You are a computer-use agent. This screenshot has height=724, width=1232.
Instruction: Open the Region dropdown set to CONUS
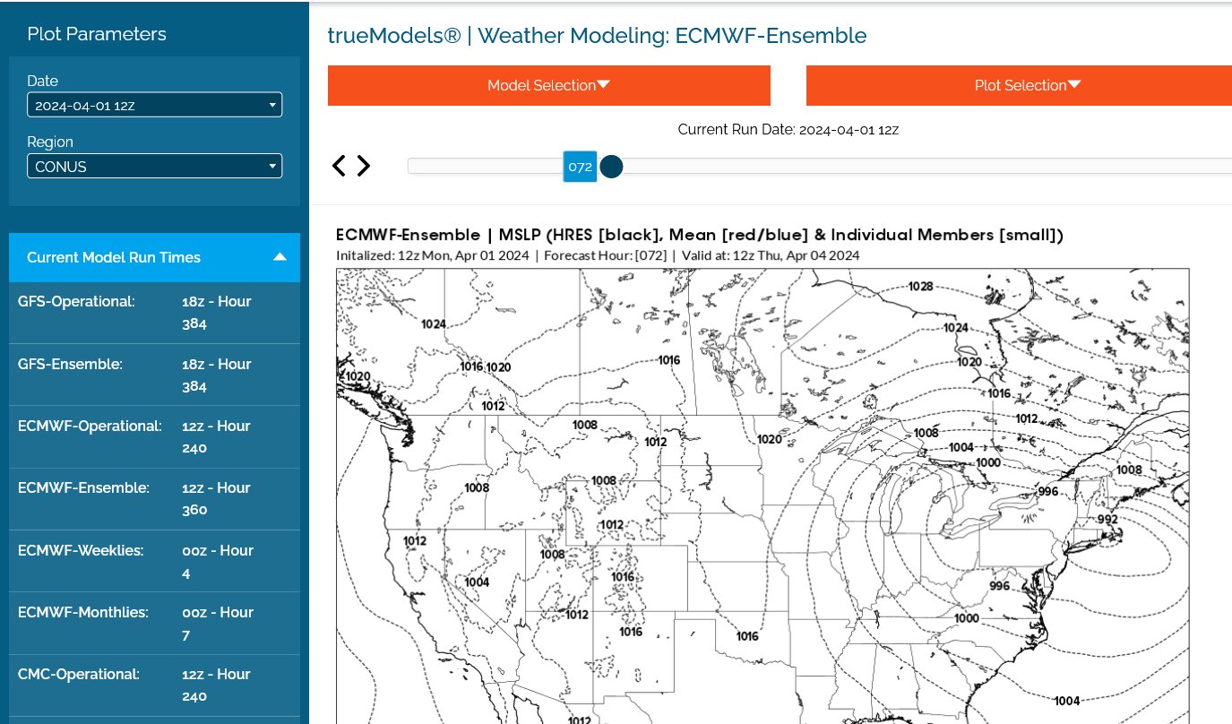pos(154,166)
